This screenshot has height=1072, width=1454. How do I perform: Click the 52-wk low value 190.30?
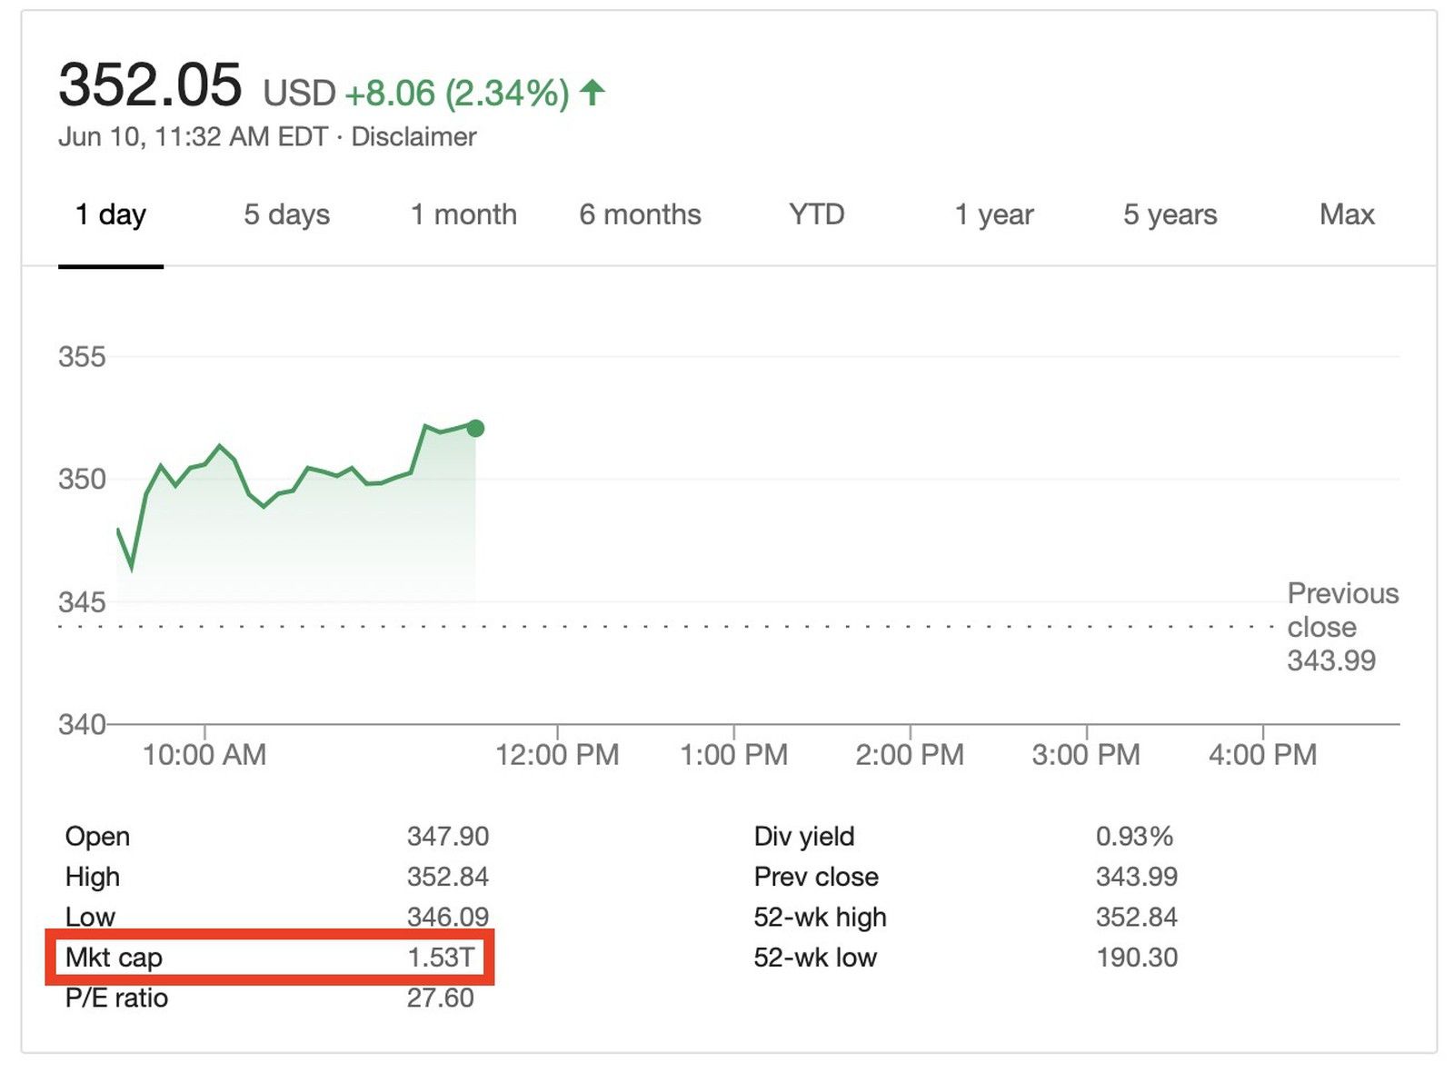(x=1136, y=957)
